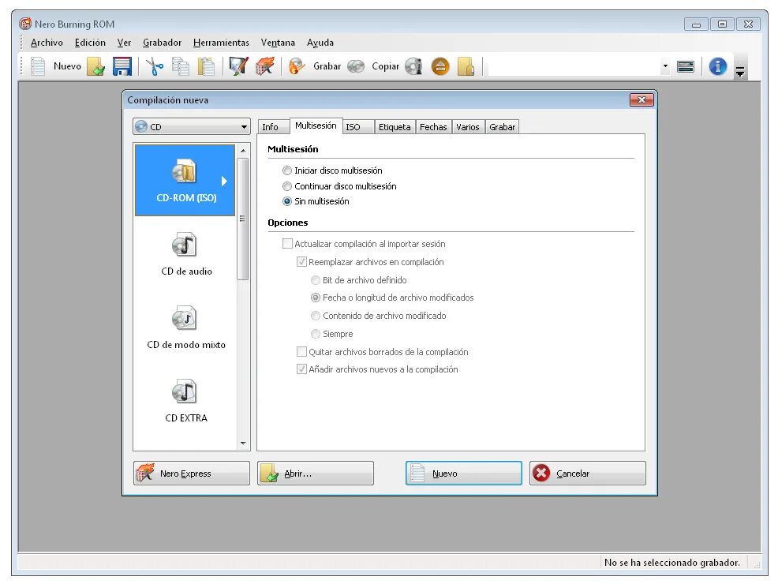Click Grabar label in main toolbar
This screenshot has height=584, width=778.
coord(327,66)
